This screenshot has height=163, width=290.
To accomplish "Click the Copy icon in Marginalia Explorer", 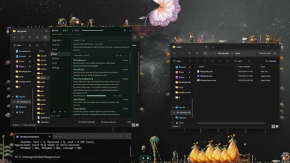I will [x=37, y=45].
